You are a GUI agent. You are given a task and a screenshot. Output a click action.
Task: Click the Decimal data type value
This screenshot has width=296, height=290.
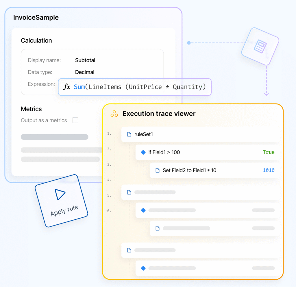(85, 72)
